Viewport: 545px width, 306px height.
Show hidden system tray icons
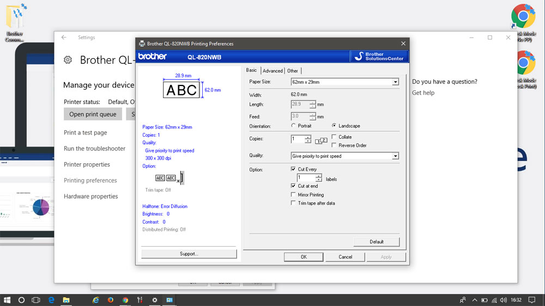click(475, 300)
